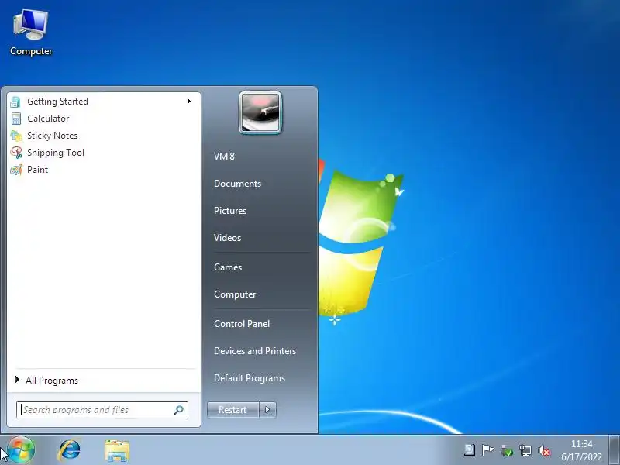Image resolution: width=620 pixels, height=465 pixels.
Task: Select the Calculator text label
Action: 48,119
